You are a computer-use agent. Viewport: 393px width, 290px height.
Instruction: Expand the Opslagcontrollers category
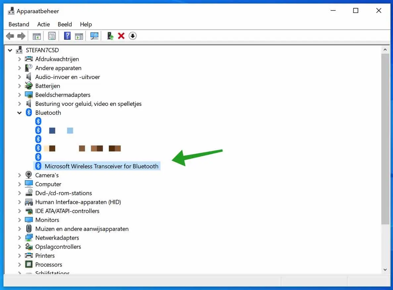pos(20,247)
